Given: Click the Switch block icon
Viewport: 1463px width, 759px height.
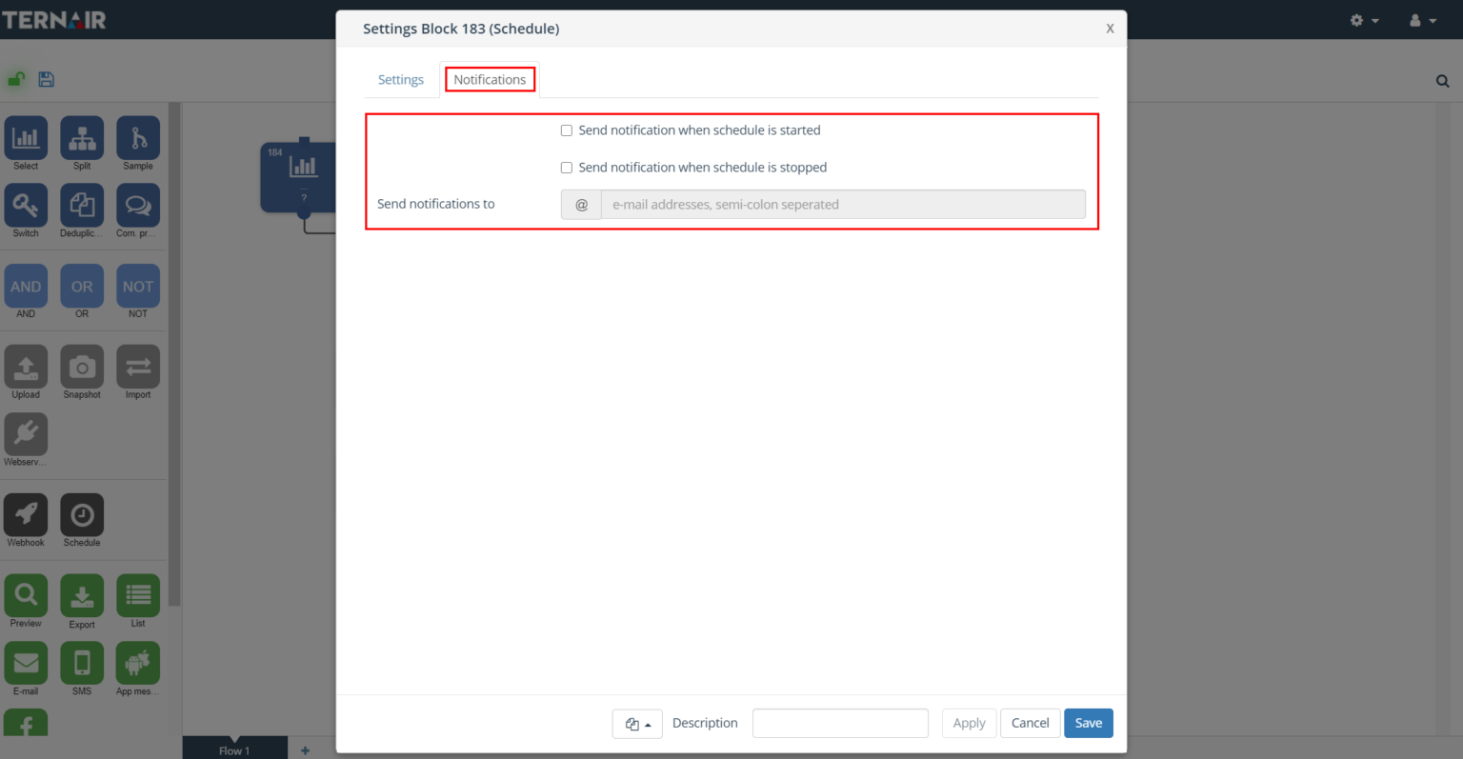Looking at the screenshot, I should [26, 205].
